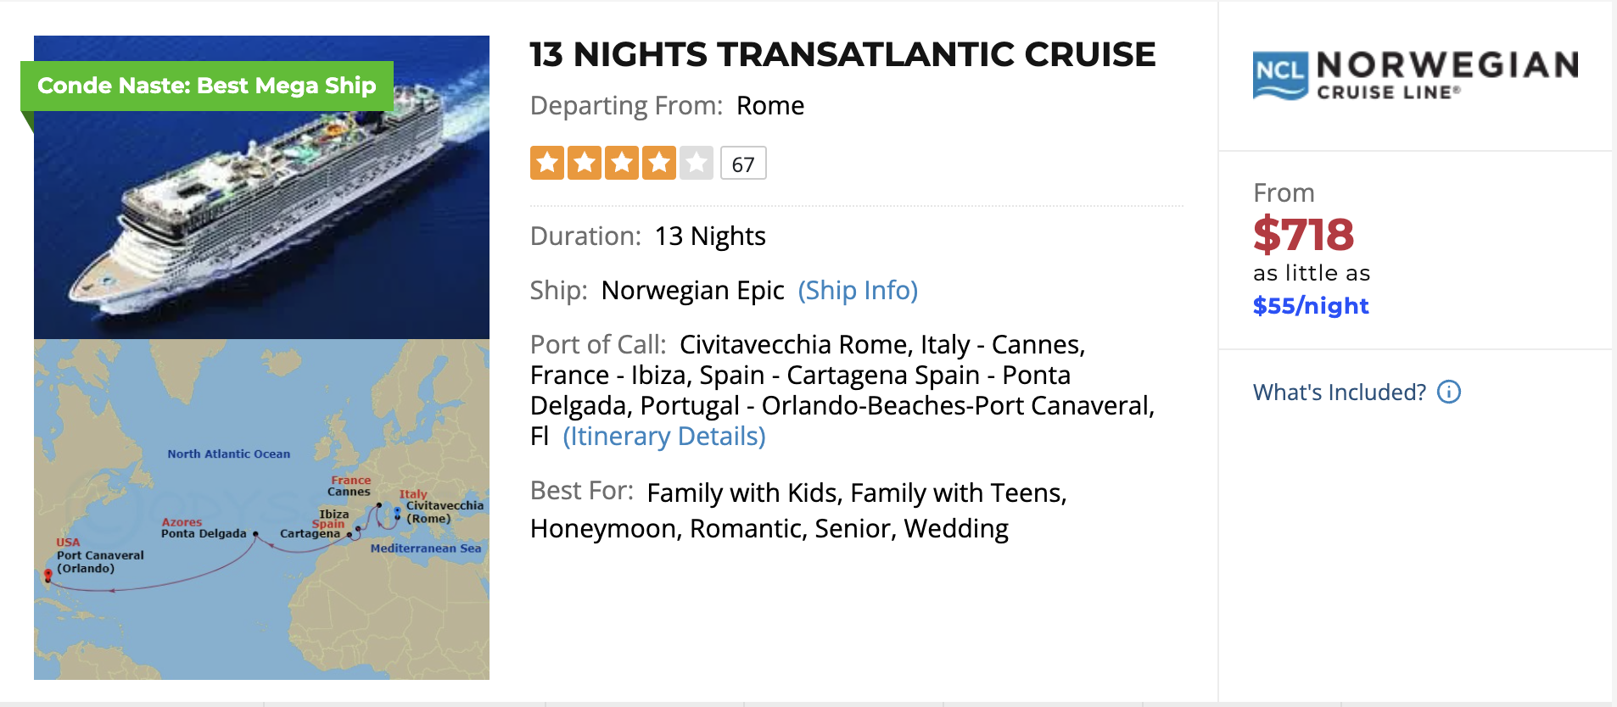Click the third orange rating star
Image resolution: width=1617 pixels, height=707 pixels.
622,163
